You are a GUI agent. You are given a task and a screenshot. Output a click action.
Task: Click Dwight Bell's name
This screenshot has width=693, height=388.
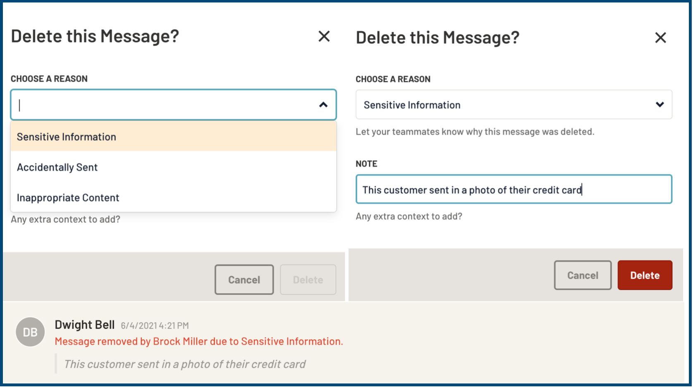(x=84, y=324)
